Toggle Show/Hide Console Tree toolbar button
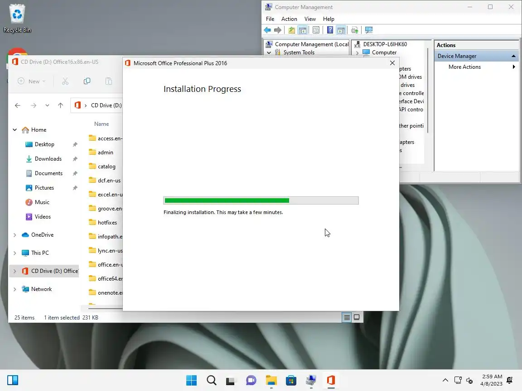The image size is (522, 391). click(303, 30)
